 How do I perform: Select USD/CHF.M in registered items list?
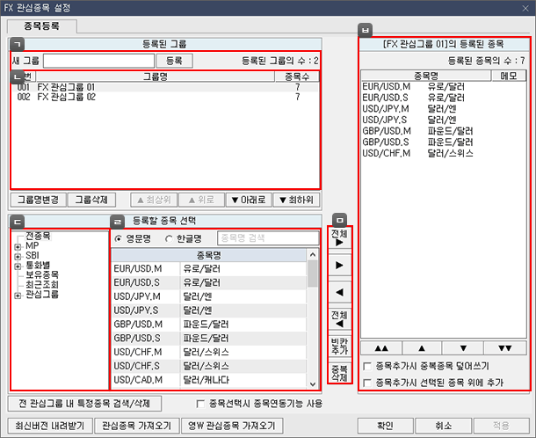(x=444, y=153)
